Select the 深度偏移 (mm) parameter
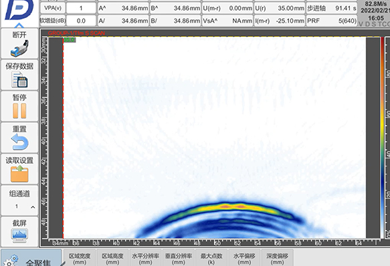This screenshot has width=390, height=266. coord(278,258)
